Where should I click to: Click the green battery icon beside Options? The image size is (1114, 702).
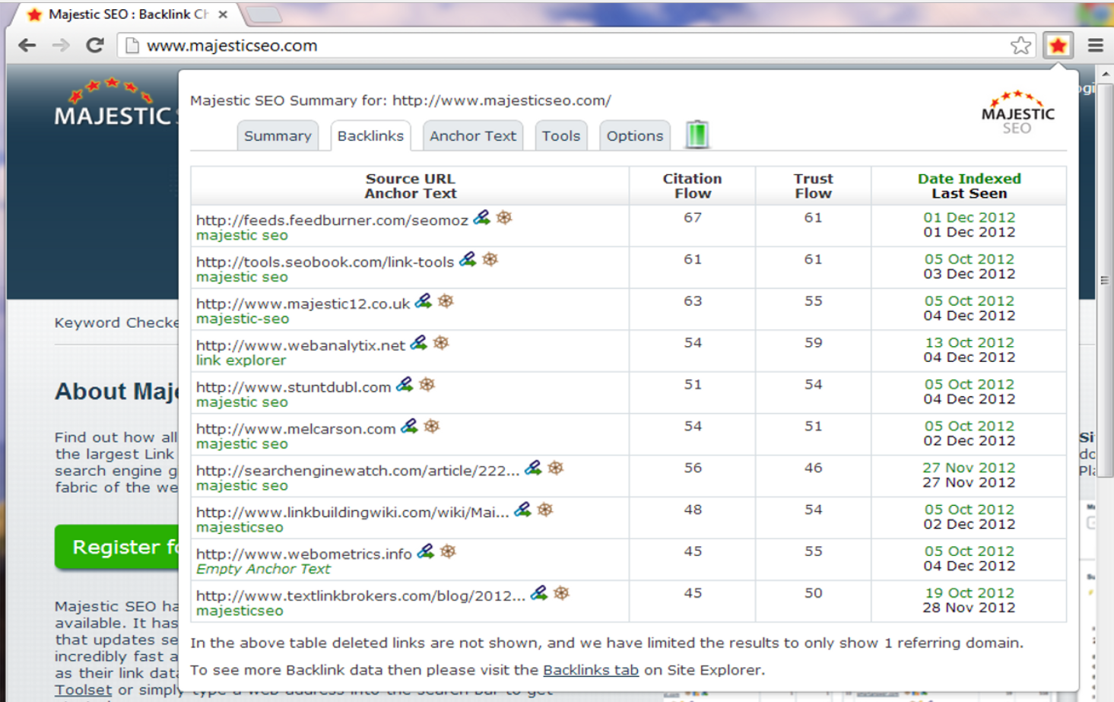click(x=697, y=135)
